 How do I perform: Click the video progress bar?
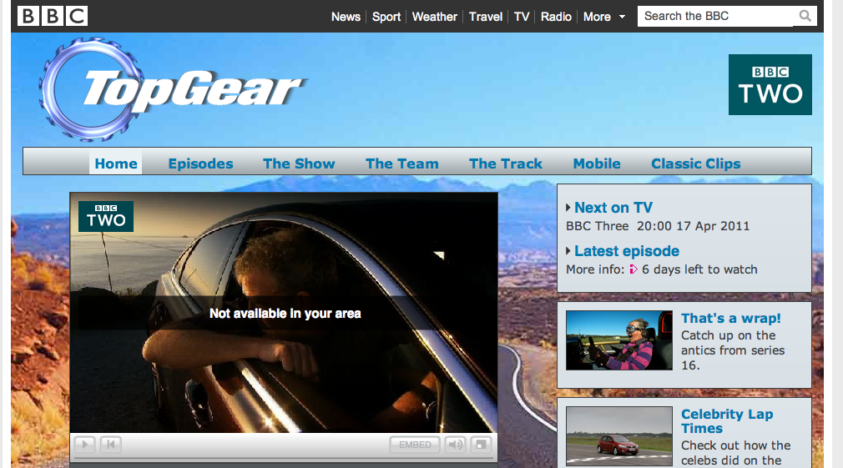point(283,458)
